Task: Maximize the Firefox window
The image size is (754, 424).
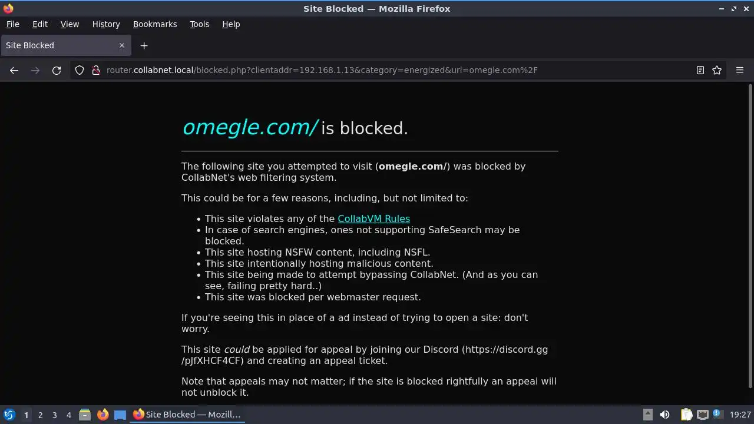Action: [734, 9]
